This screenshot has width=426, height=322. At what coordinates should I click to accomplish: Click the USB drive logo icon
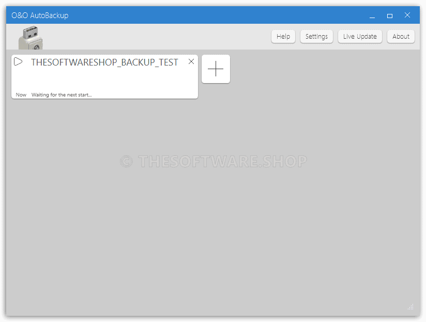(31, 38)
